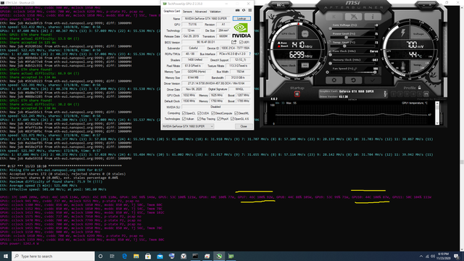This screenshot has height=261, width=464.
Task: Click the Close button in GPU-Z
Action: (x=244, y=126)
